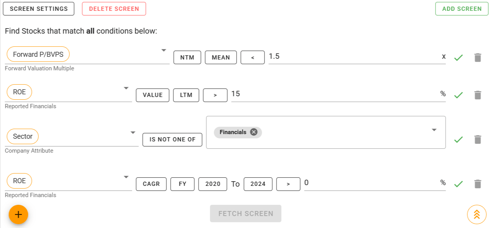Click the orange plus add-condition button

(x=18, y=214)
